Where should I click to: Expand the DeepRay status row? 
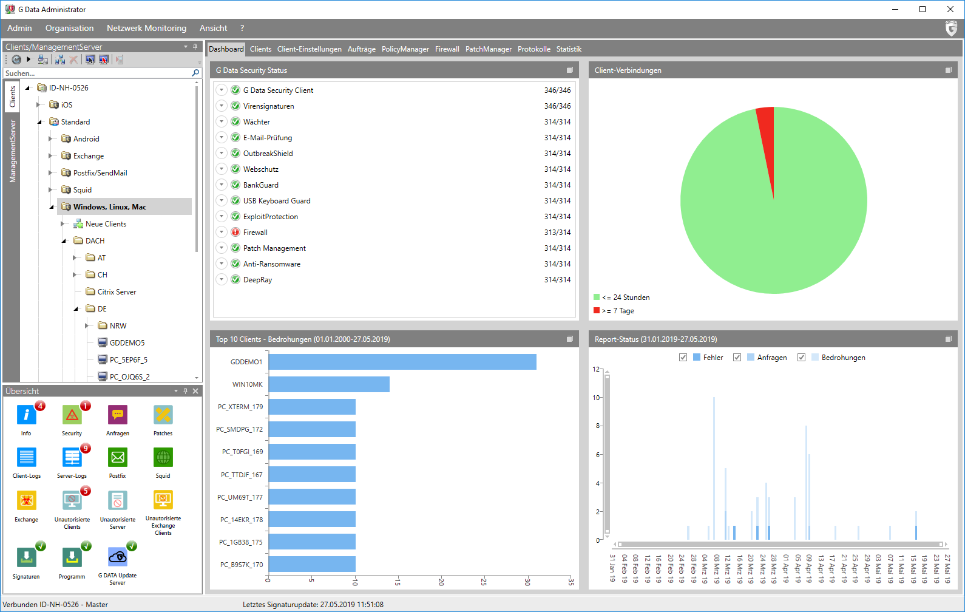pos(222,279)
